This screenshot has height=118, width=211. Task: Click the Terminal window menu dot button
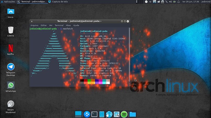point(32,21)
